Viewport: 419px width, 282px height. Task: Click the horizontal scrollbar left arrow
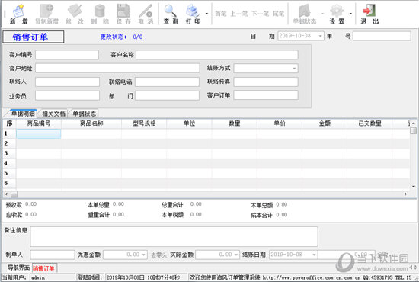(6, 194)
